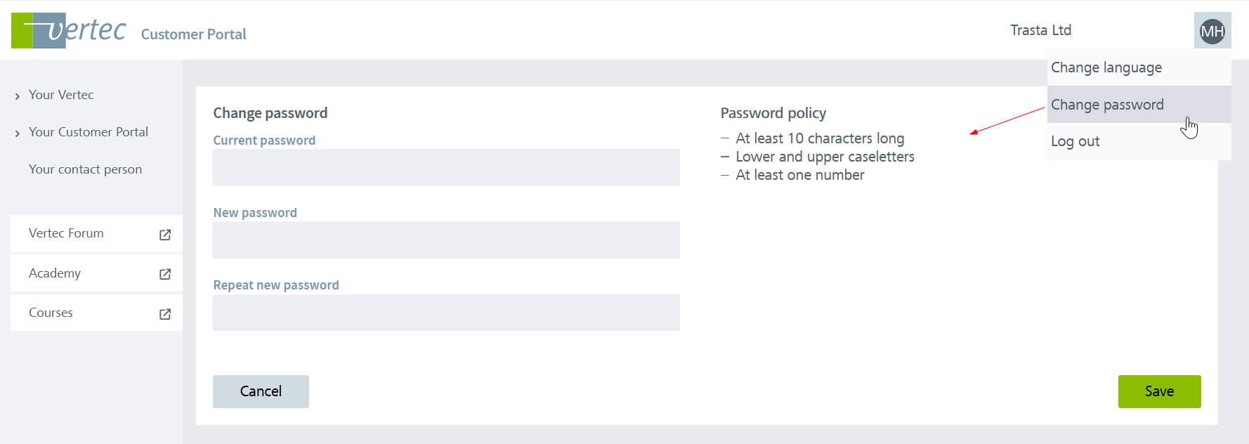The height and width of the screenshot is (444, 1249).
Task: Open the Academy link
Action: (55, 273)
